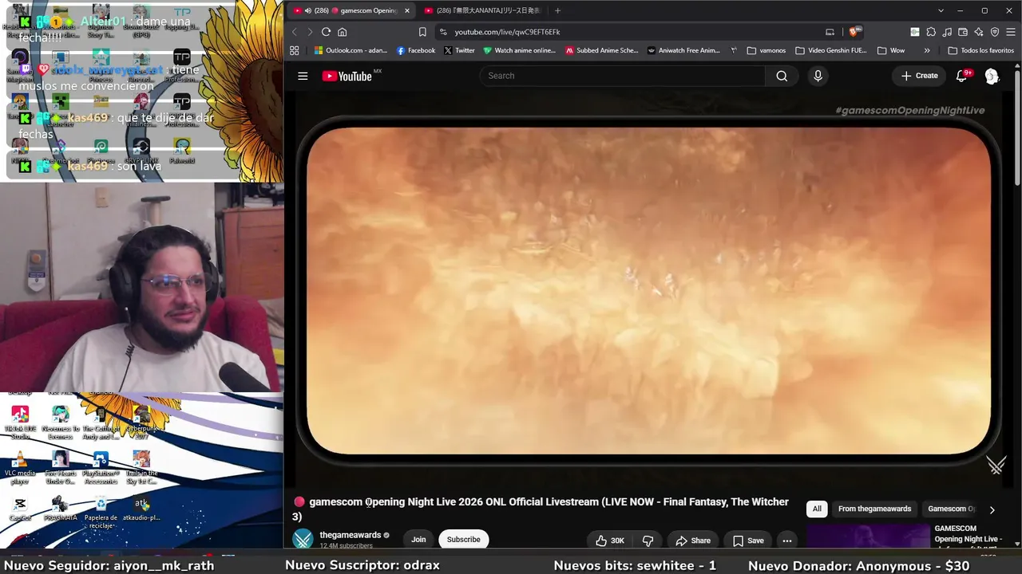Open thegameawards channel avatar

click(303, 540)
